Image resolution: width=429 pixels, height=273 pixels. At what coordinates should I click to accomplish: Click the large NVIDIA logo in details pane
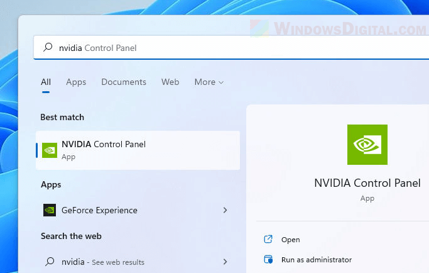[367, 145]
